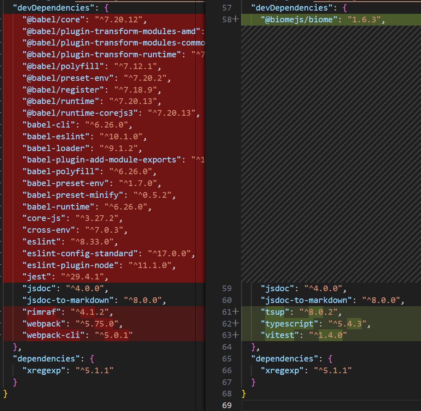Screen dimensions: 421x411
Task: Click line number 61 in gutter
Action: [x=227, y=312]
